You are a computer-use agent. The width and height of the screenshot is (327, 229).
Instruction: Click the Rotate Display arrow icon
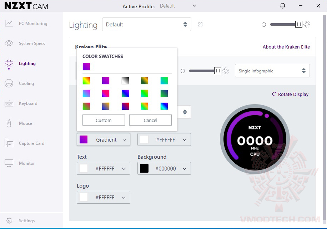274,94
